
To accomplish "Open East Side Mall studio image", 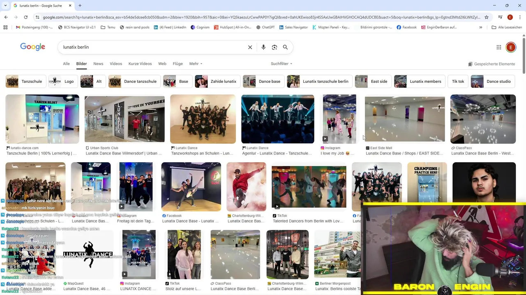I will click(405, 119).
